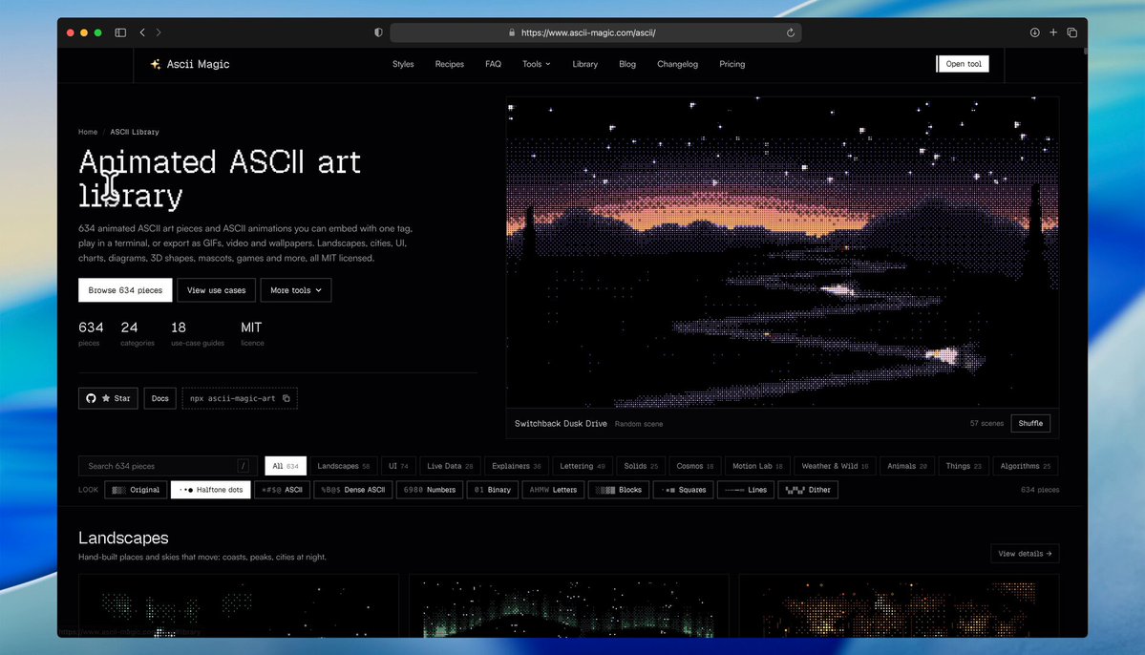Screen dimensions: 1145x655
Task: Click View details for Landscapes
Action: (x=1025, y=554)
